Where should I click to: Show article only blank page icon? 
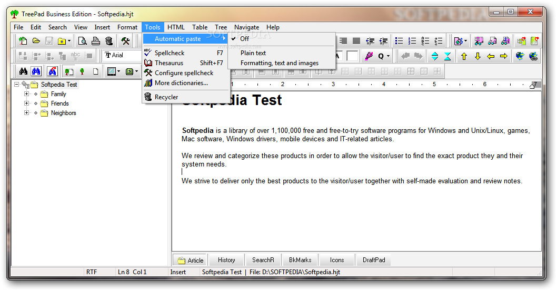[x=95, y=71]
